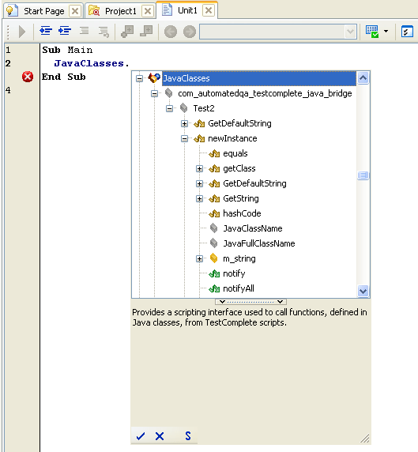418x452 pixels.
Task: Open the routine navigation combo box
Action: 278,32
